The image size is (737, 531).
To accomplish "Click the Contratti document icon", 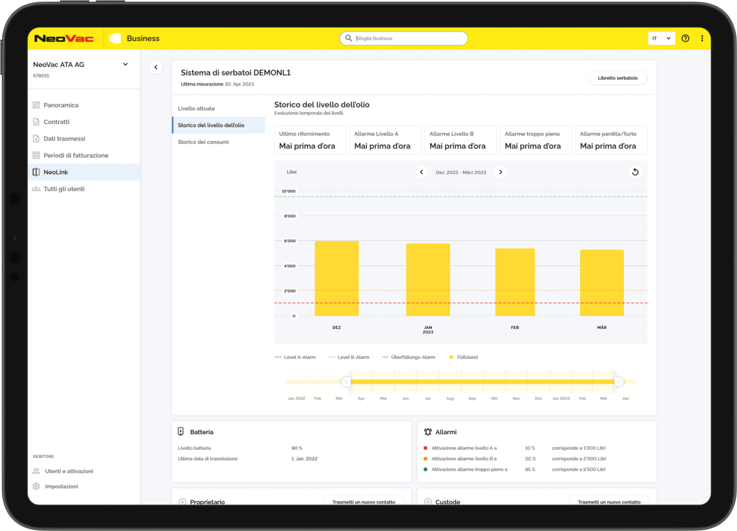I will [36, 122].
